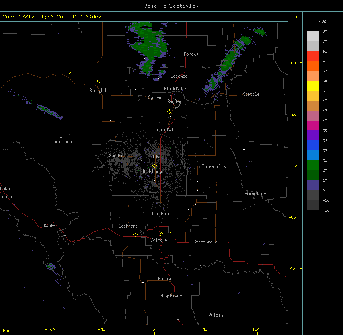Select the Cochrane label

tap(128, 226)
